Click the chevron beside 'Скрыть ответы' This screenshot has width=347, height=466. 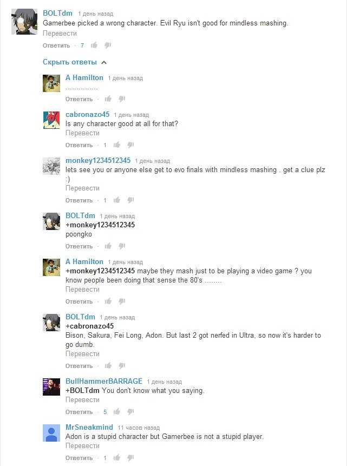pyautogui.click(x=104, y=62)
